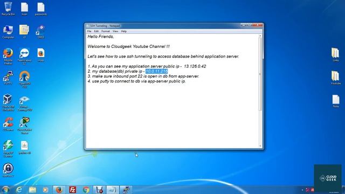
Task: Click the Notepad vertical scrollbar thumb
Action: [260, 74]
